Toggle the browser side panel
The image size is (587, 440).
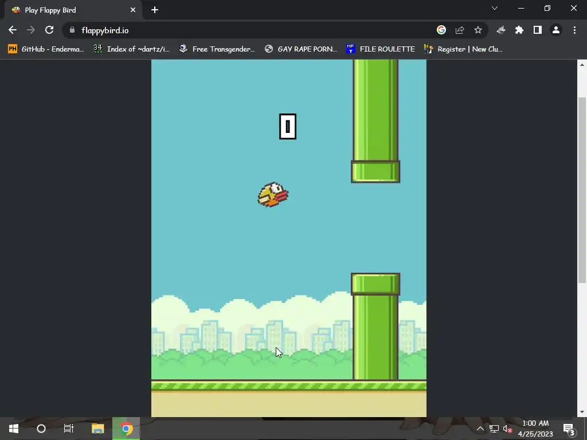point(538,30)
